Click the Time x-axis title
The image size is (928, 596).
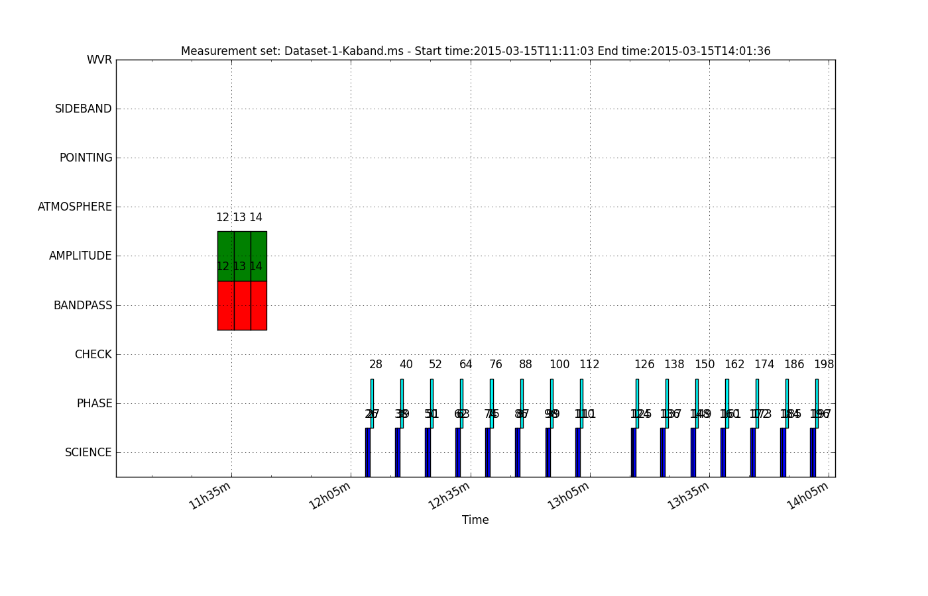(x=475, y=521)
